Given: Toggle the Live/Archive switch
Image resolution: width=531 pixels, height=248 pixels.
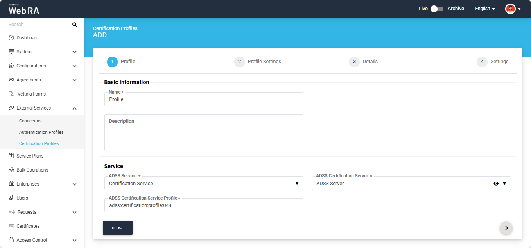Looking at the screenshot, I should pos(437,9).
